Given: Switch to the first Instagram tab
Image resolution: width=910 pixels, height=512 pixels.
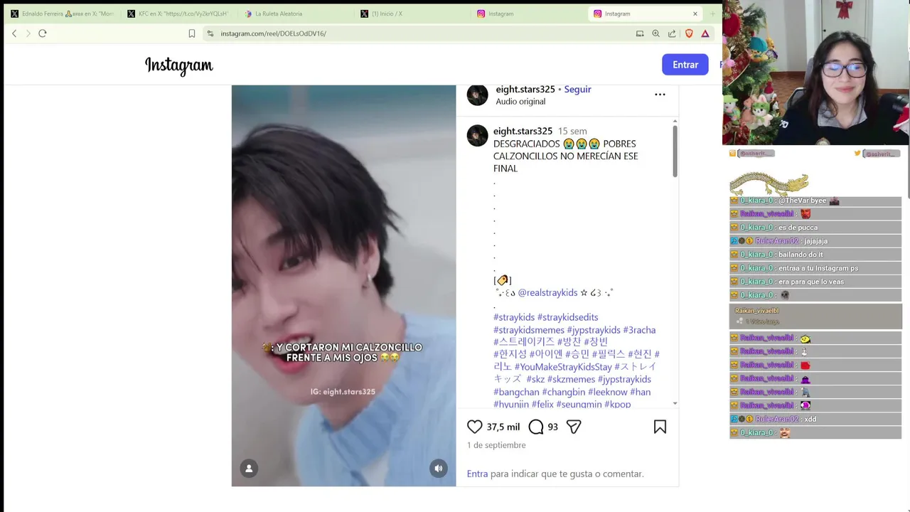Looking at the screenshot, I should coord(528,14).
